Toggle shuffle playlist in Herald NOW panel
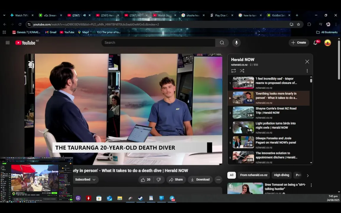The width and height of the screenshot is (341, 213). (x=242, y=71)
